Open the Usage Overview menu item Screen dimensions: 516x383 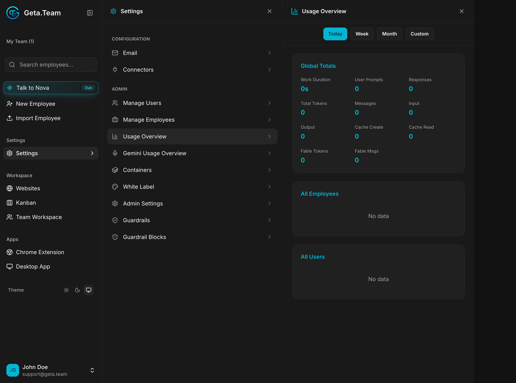click(192, 137)
